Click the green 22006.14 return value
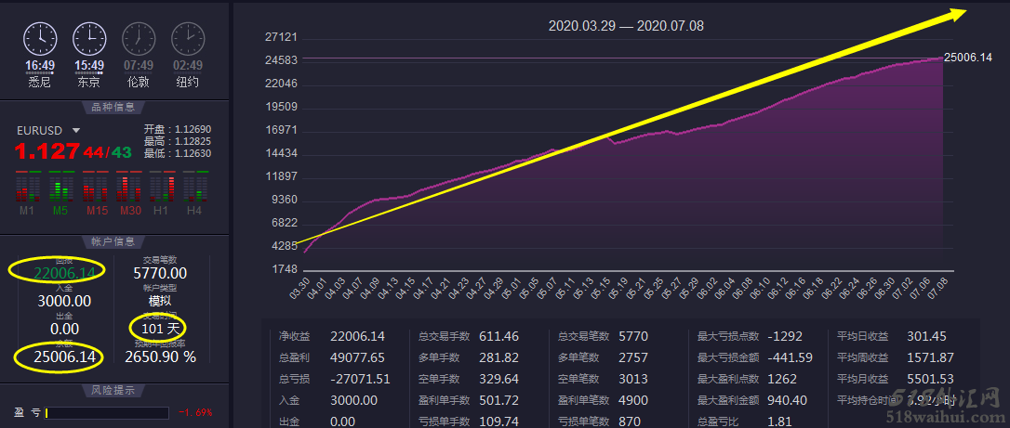This screenshot has height=428, width=1010. [x=64, y=274]
